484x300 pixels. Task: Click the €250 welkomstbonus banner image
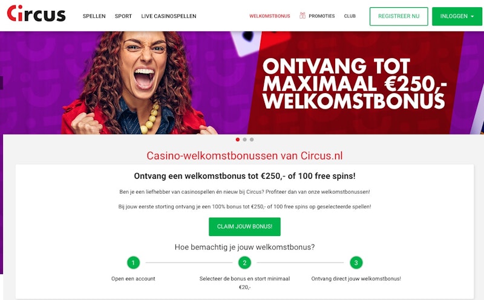click(x=242, y=83)
